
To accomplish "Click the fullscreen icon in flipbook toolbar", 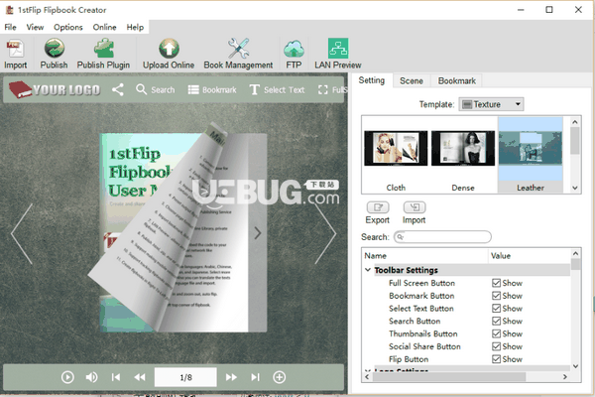I will click(322, 90).
